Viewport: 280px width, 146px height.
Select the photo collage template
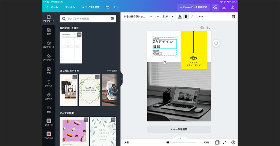pos(69,90)
